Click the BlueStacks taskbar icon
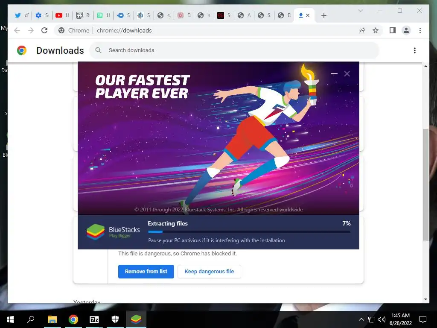Image resolution: width=437 pixels, height=328 pixels. click(136, 319)
